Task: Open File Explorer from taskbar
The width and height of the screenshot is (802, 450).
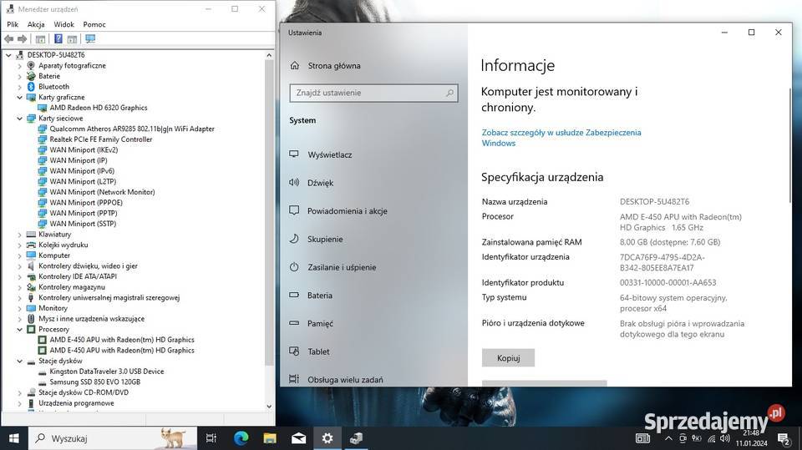Action: (270, 438)
